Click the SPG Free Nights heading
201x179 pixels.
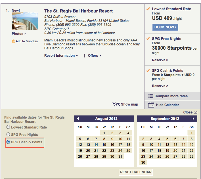[x=167, y=39]
